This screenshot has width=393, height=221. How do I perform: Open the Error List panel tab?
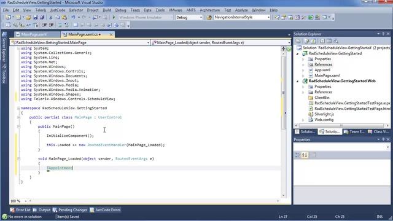pyautogui.click(x=20, y=210)
